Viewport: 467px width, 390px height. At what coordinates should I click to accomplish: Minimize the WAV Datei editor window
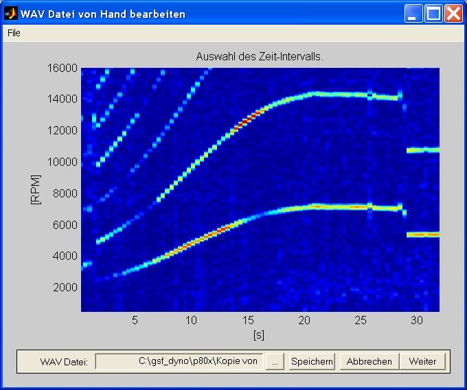(x=413, y=13)
